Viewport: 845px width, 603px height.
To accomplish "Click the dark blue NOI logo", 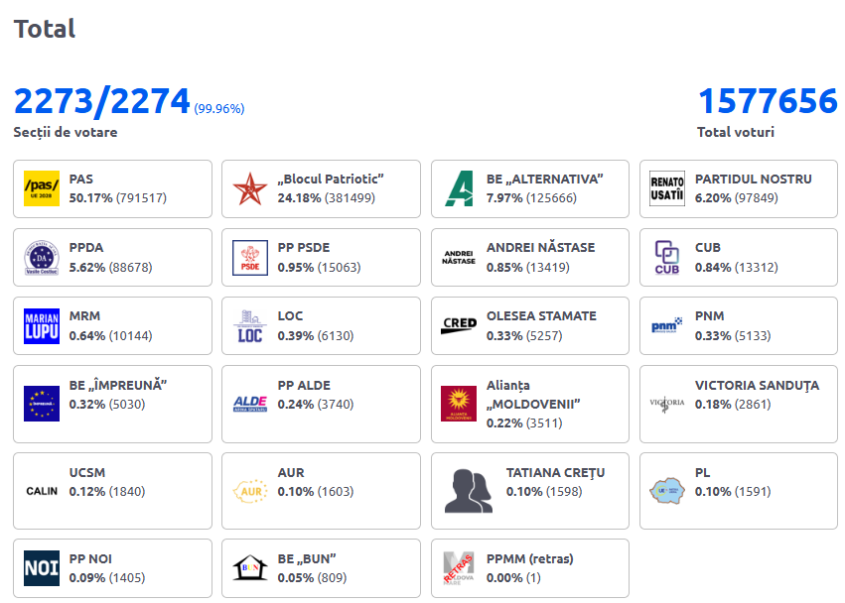I will [42, 568].
